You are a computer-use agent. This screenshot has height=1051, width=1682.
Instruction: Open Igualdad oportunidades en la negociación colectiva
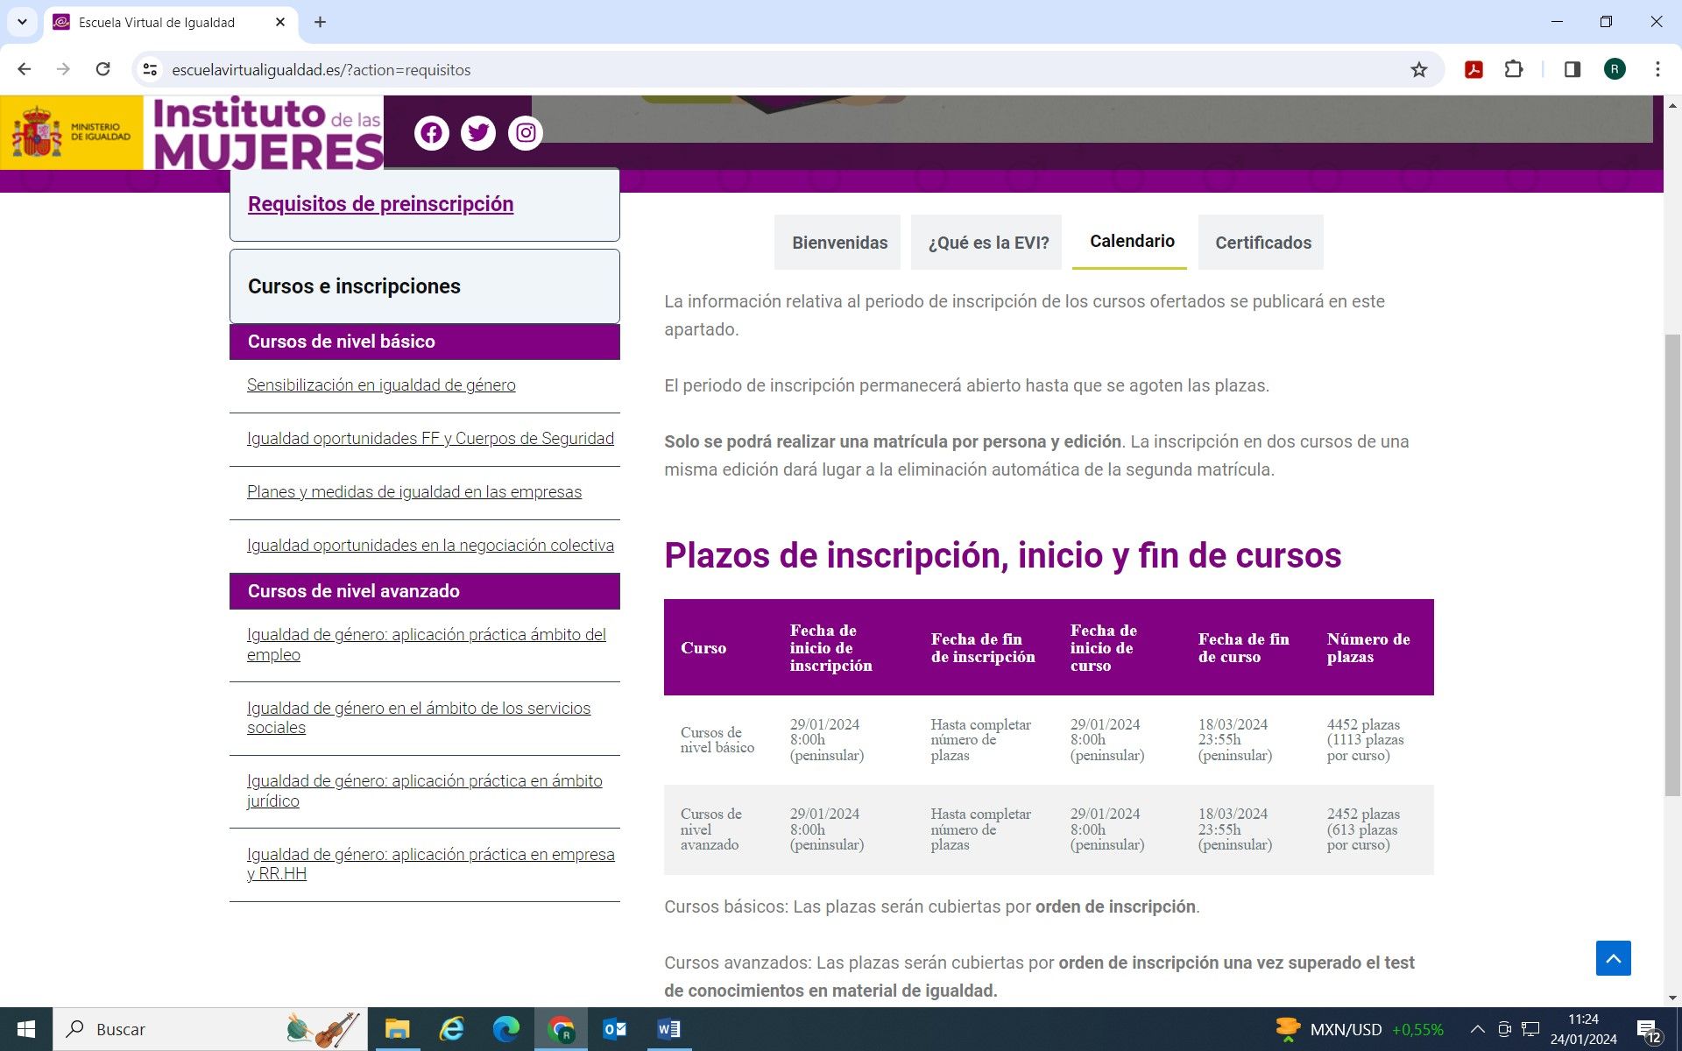(430, 546)
